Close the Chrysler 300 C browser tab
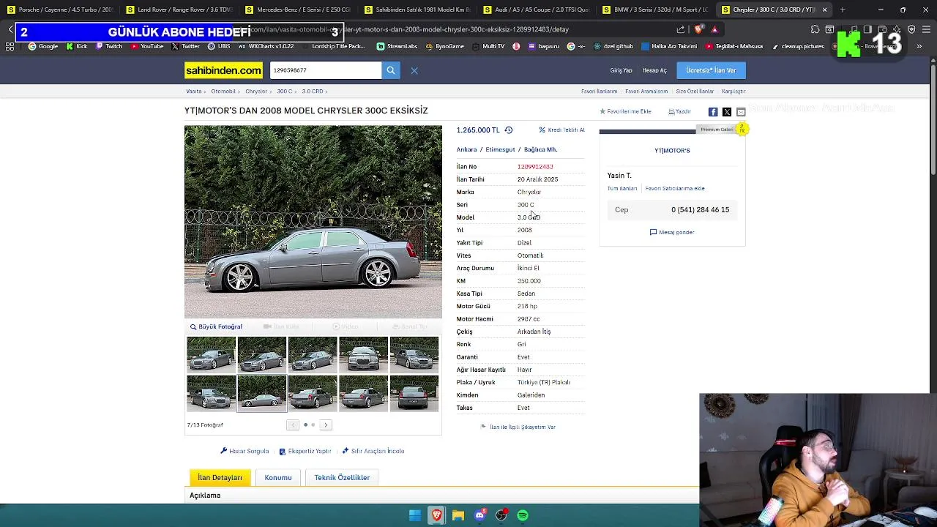 (824, 10)
